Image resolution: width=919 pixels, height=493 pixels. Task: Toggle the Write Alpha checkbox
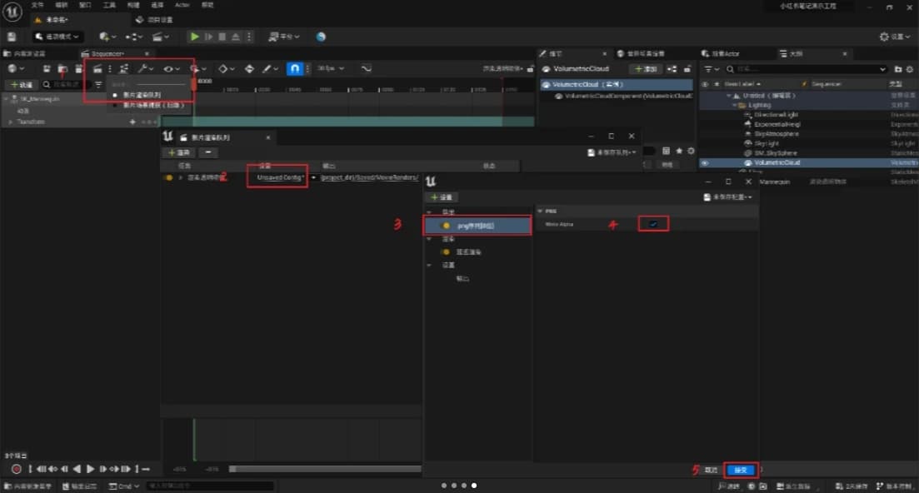click(x=653, y=224)
